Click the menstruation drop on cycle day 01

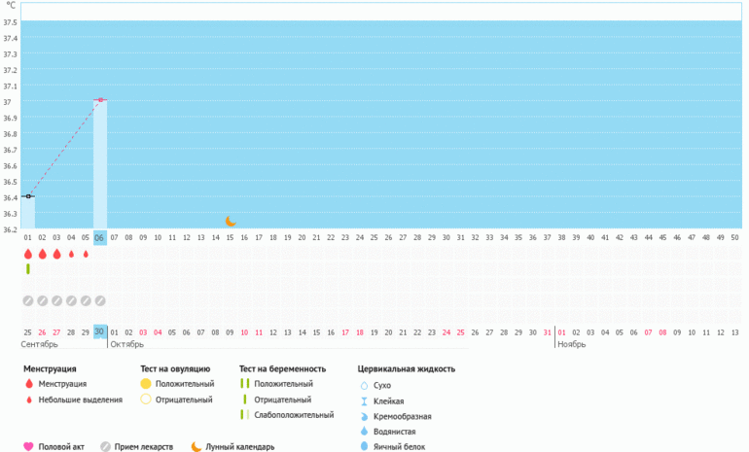pyautogui.click(x=28, y=254)
